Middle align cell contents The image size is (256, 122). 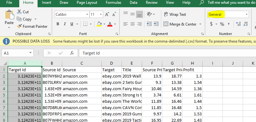point(132,15)
